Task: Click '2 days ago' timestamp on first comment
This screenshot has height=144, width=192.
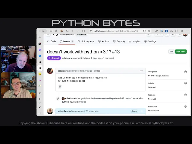Action: click(x=87, y=71)
